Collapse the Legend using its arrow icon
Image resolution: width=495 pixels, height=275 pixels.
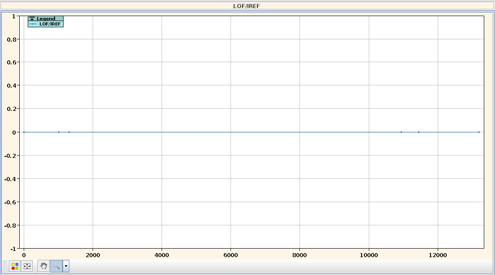tap(32, 19)
